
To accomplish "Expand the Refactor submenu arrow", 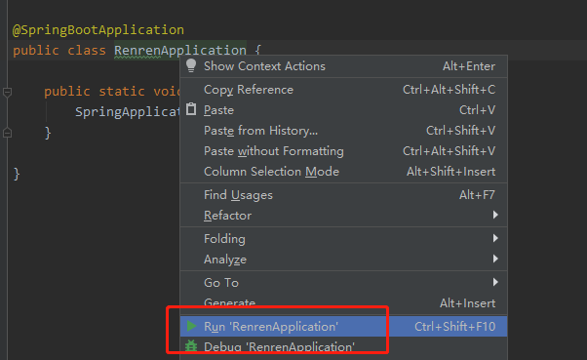I will [495, 215].
